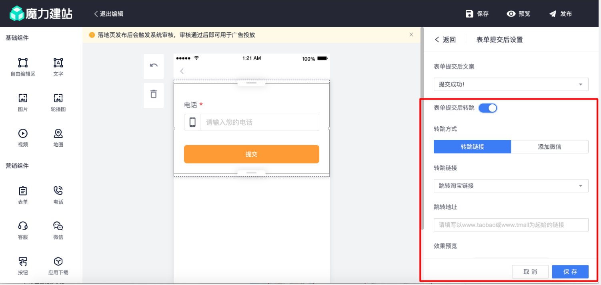Select the 文字 (text) component icon

(x=58, y=63)
